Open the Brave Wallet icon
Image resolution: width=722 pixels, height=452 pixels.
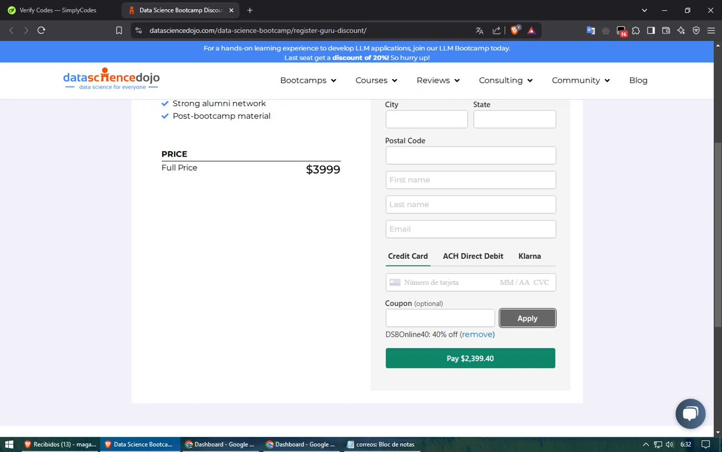666,30
